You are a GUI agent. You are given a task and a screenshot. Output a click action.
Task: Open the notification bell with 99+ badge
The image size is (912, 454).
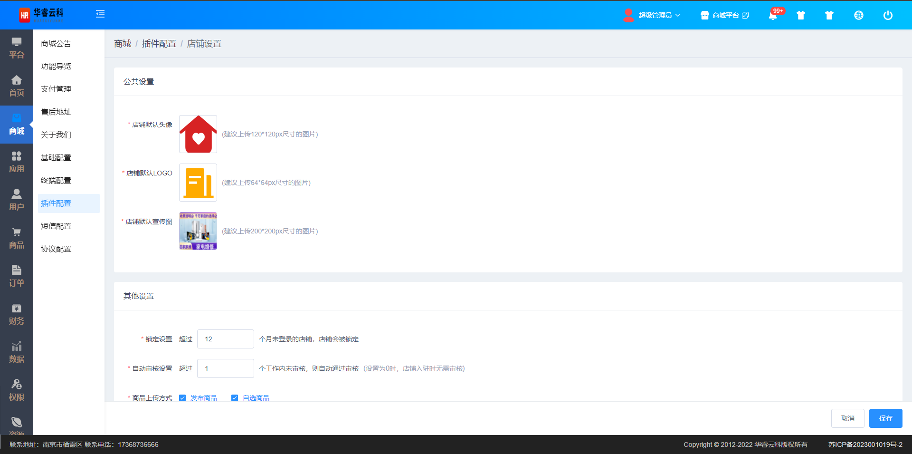(773, 16)
